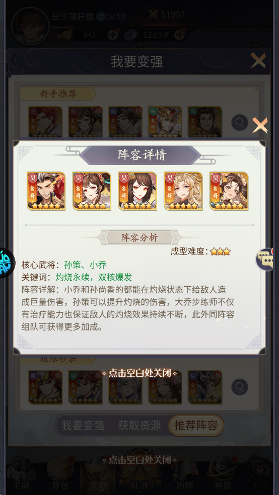This screenshot has height=495, width=279.
Task: Close the 阵容详情 popup with orange X
Action: point(260,125)
